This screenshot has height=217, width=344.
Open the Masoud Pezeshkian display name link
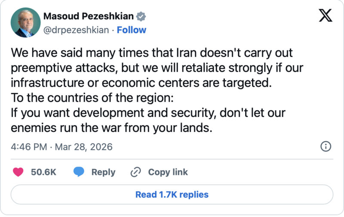(88, 16)
